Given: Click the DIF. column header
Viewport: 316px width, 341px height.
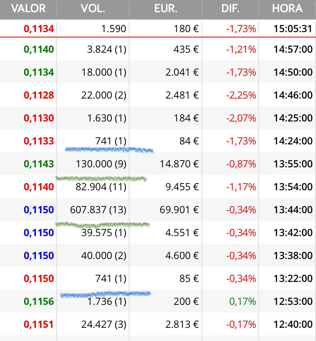Looking at the screenshot, I should [231, 8].
